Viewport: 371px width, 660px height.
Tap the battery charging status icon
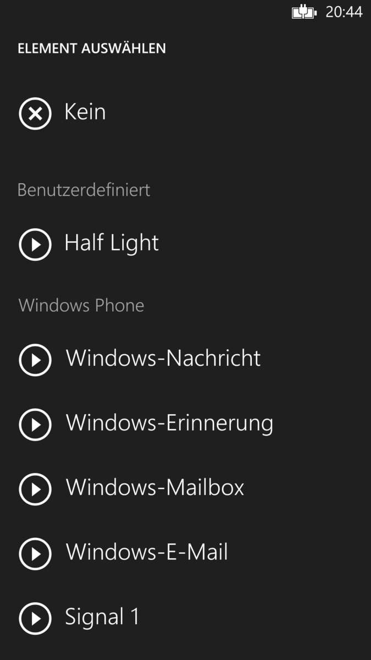pyautogui.click(x=304, y=12)
